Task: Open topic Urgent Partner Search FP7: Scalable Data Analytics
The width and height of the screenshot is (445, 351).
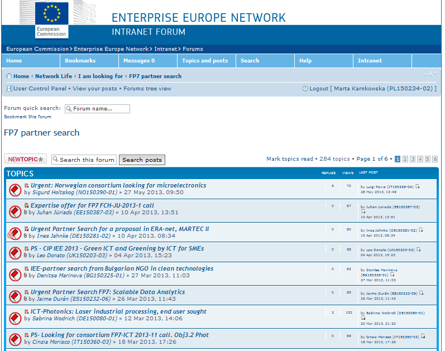Action: pyautogui.click(x=108, y=292)
